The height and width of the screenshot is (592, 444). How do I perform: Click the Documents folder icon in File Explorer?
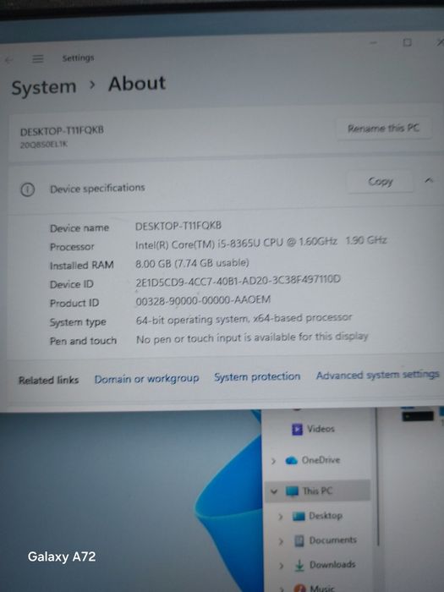tap(299, 541)
